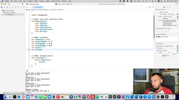This screenshot has height=100, width=179.
Task: Choose file location folder icon in inspector
Action: coord(178,19)
